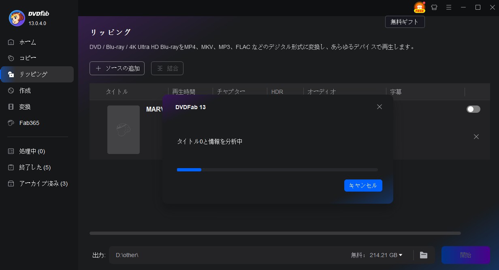Click the オーディオ column header
This screenshot has height=270, width=499.
(x=322, y=92)
